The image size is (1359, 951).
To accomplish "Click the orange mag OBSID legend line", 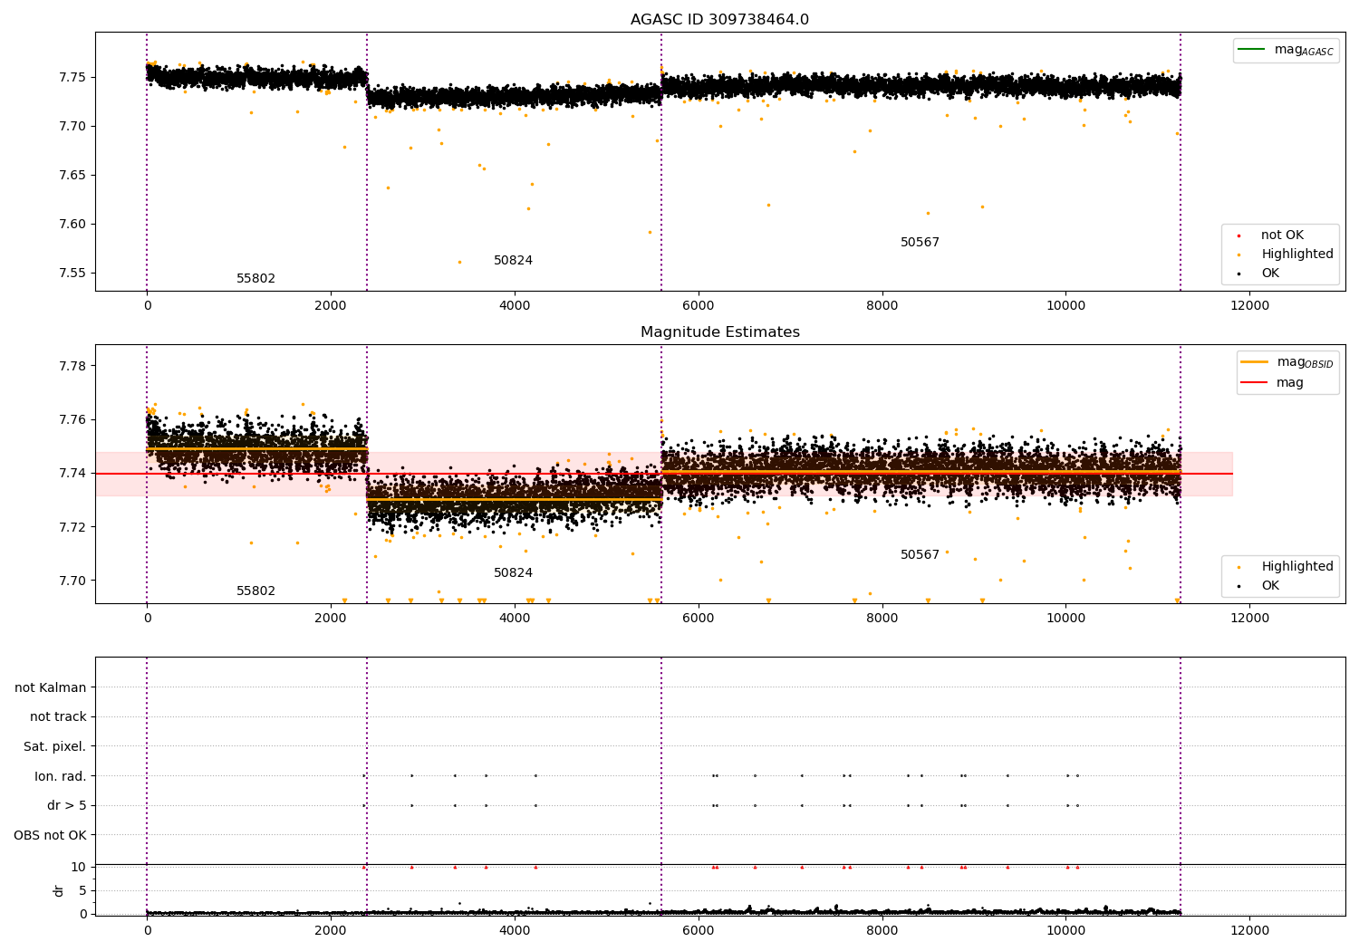I will pyautogui.click(x=1255, y=361).
